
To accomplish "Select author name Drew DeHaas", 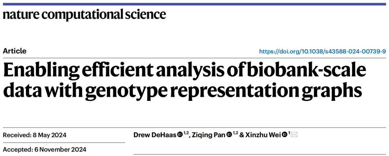I will pyautogui.click(x=155, y=135).
